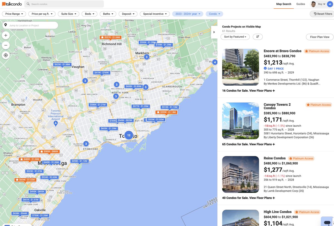The image size is (334, 226).
Task: Click the Jump to Location or Project field
Action: coord(30,25)
